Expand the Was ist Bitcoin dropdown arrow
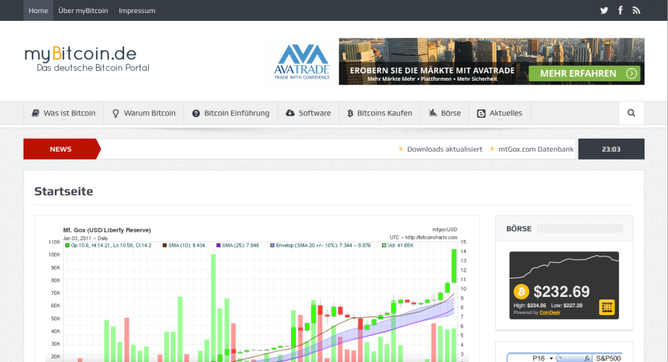This screenshot has width=668, height=362. pyautogui.click(x=63, y=120)
